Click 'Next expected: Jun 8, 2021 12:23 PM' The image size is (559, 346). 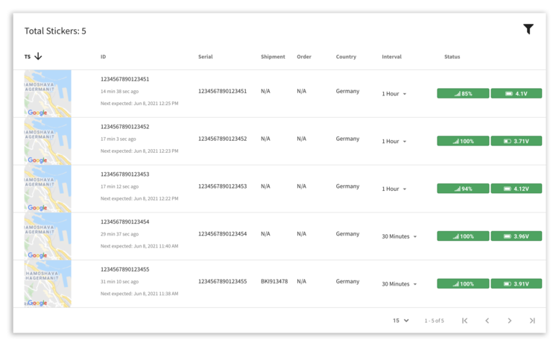139,151
